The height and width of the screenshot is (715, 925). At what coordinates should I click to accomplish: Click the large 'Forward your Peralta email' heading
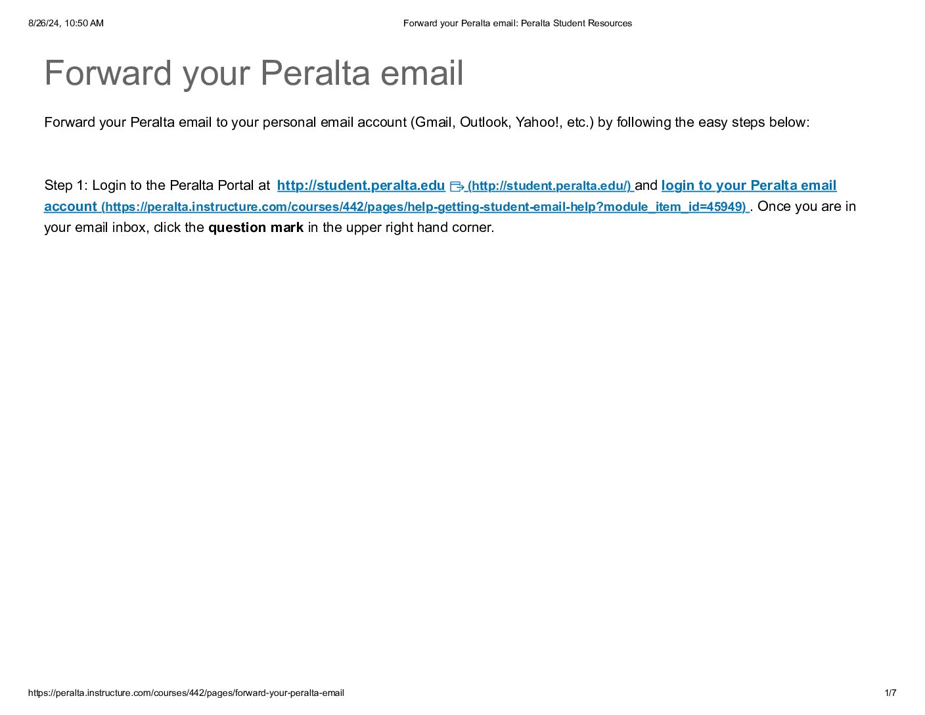[254, 73]
